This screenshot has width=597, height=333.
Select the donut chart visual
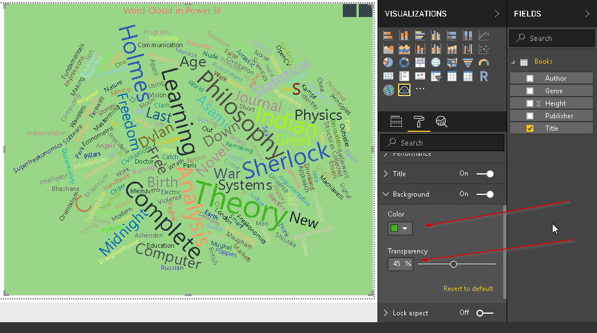point(404,63)
